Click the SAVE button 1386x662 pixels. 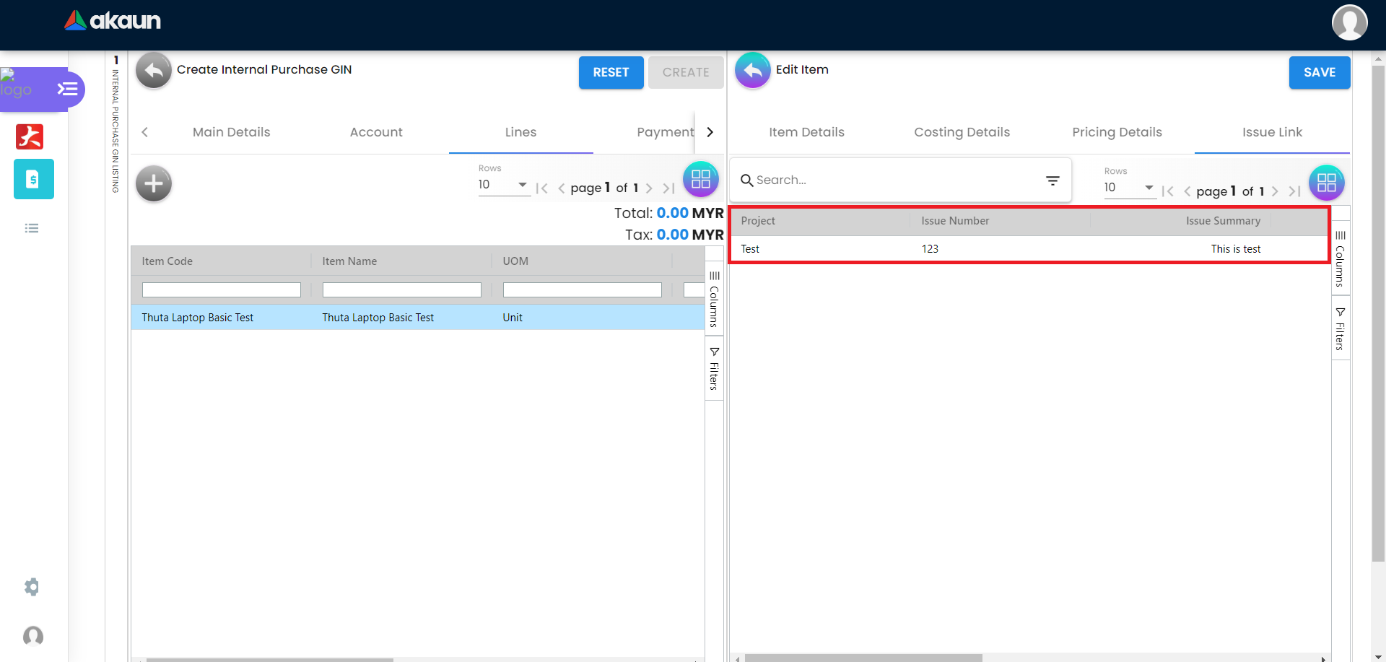[1319, 72]
